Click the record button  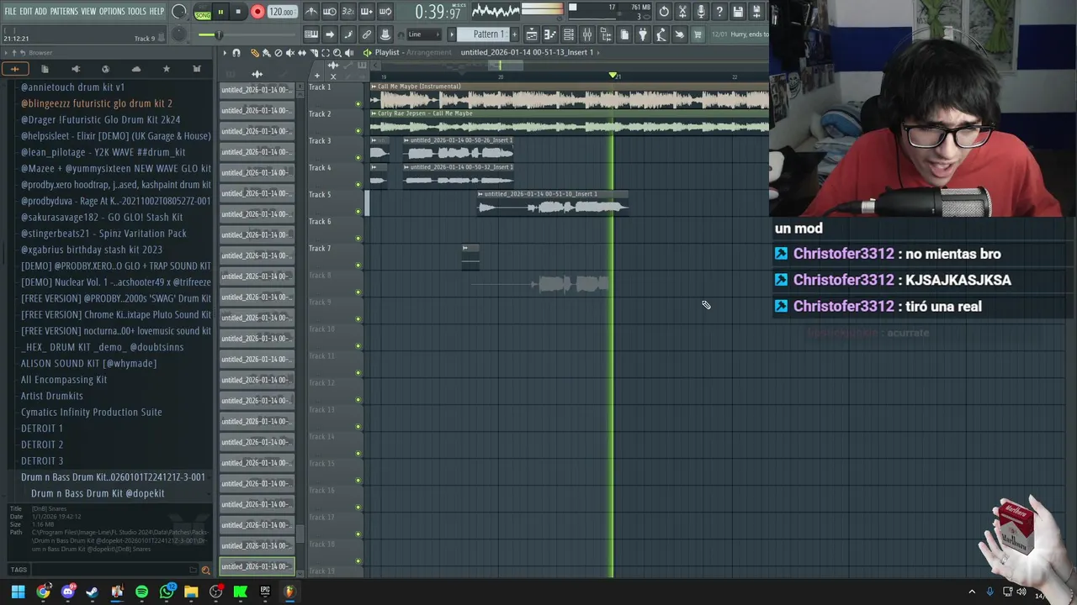pyautogui.click(x=257, y=12)
